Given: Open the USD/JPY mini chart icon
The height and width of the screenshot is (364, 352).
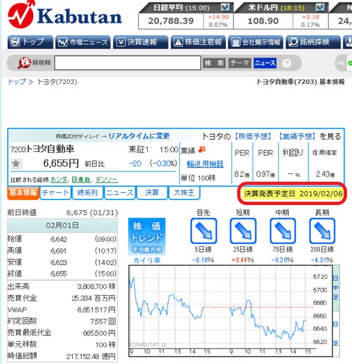Looking at the screenshot, I should point(320,7).
